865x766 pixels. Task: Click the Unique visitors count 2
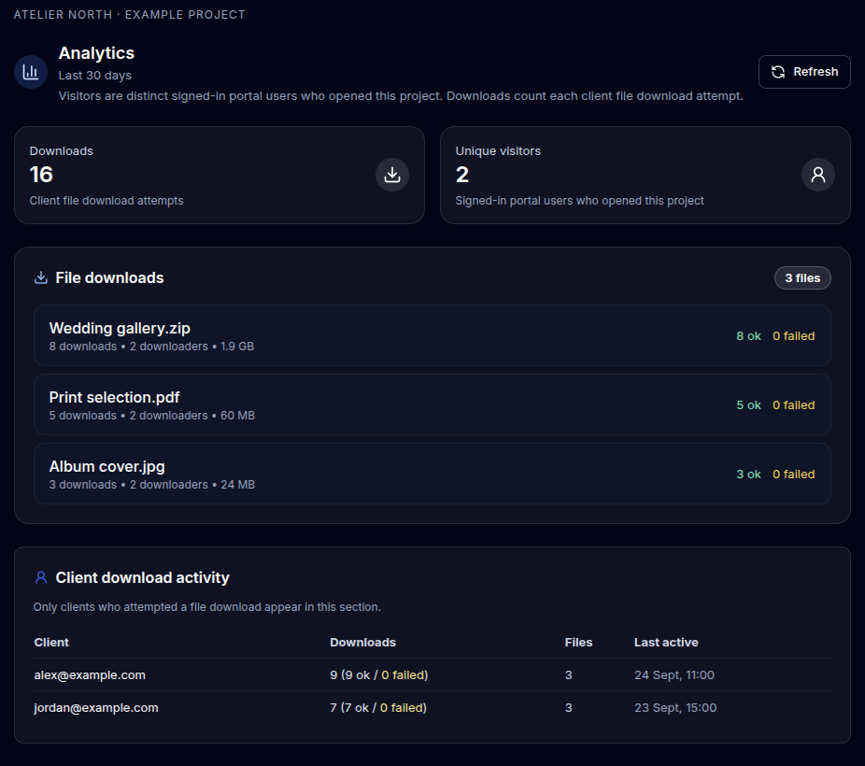[462, 175]
